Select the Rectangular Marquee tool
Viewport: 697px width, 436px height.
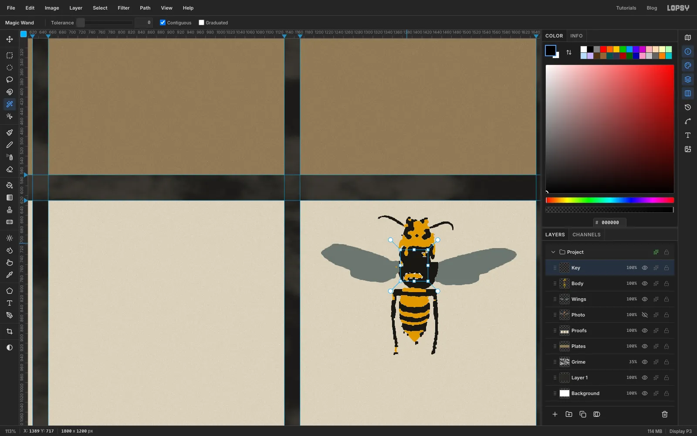10,55
